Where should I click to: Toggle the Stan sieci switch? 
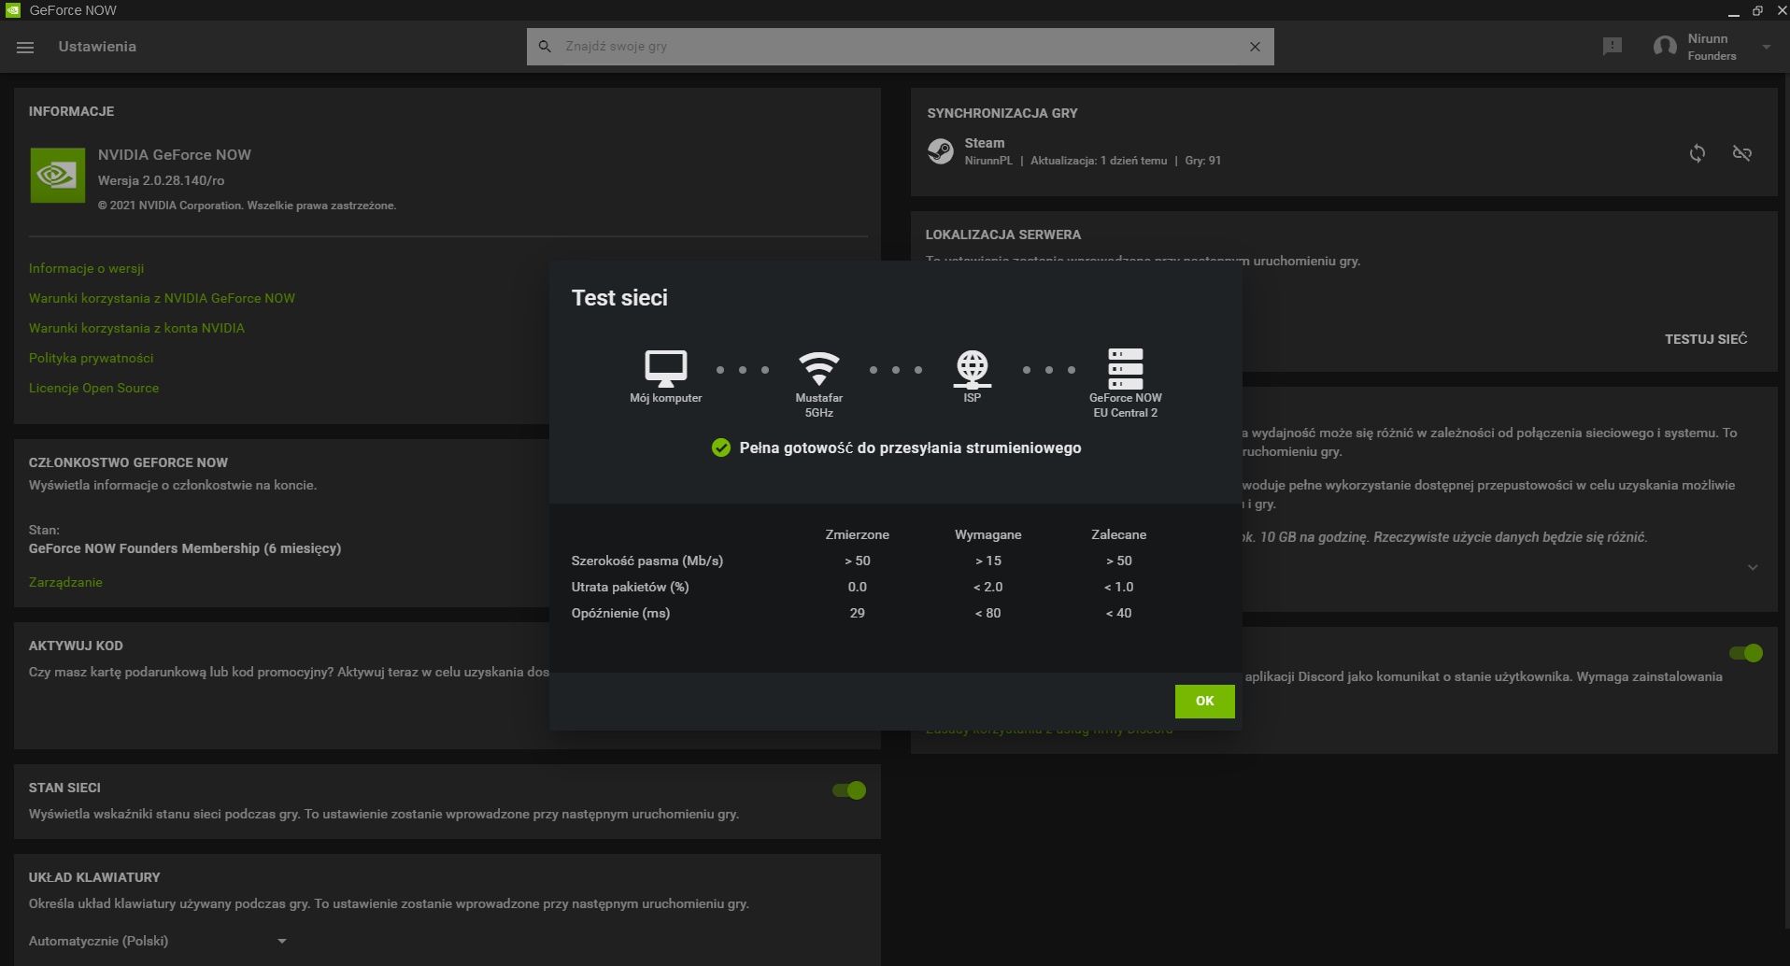[x=849, y=790]
